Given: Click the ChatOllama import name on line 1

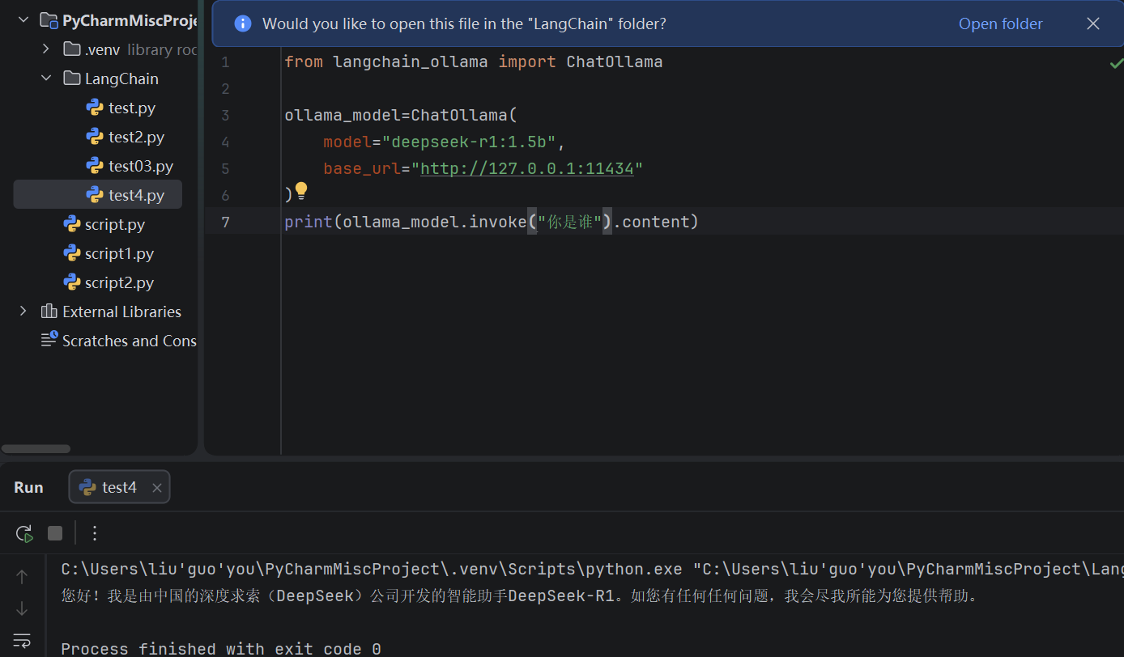Looking at the screenshot, I should point(614,61).
